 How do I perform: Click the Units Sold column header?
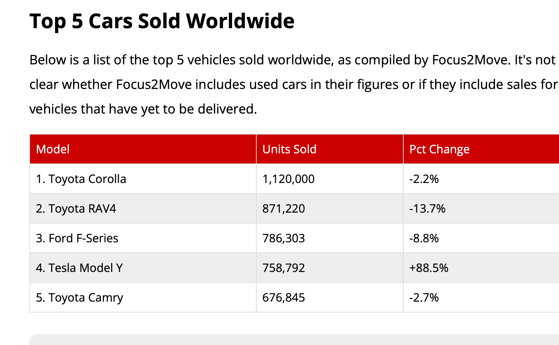(x=289, y=149)
